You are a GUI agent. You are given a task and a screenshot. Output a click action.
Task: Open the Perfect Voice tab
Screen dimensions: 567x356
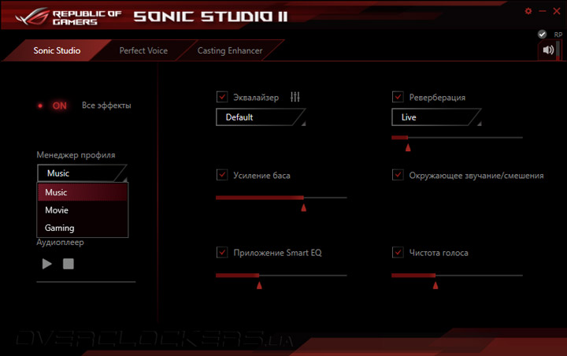(143, 50)
